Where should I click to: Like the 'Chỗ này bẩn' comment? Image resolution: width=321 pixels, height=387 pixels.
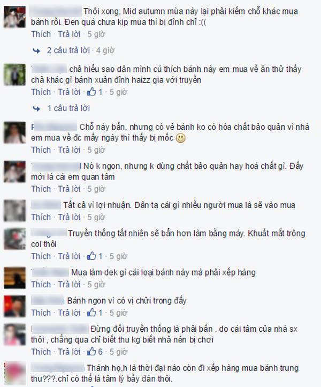(x=41, y=150)
